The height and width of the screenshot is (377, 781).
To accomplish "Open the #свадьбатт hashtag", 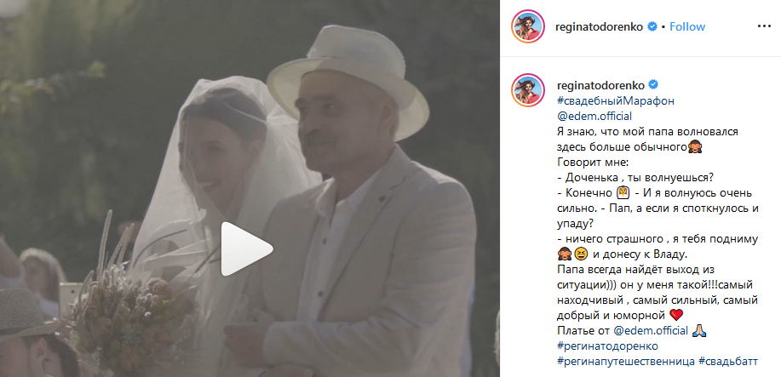I will [727, 362].
